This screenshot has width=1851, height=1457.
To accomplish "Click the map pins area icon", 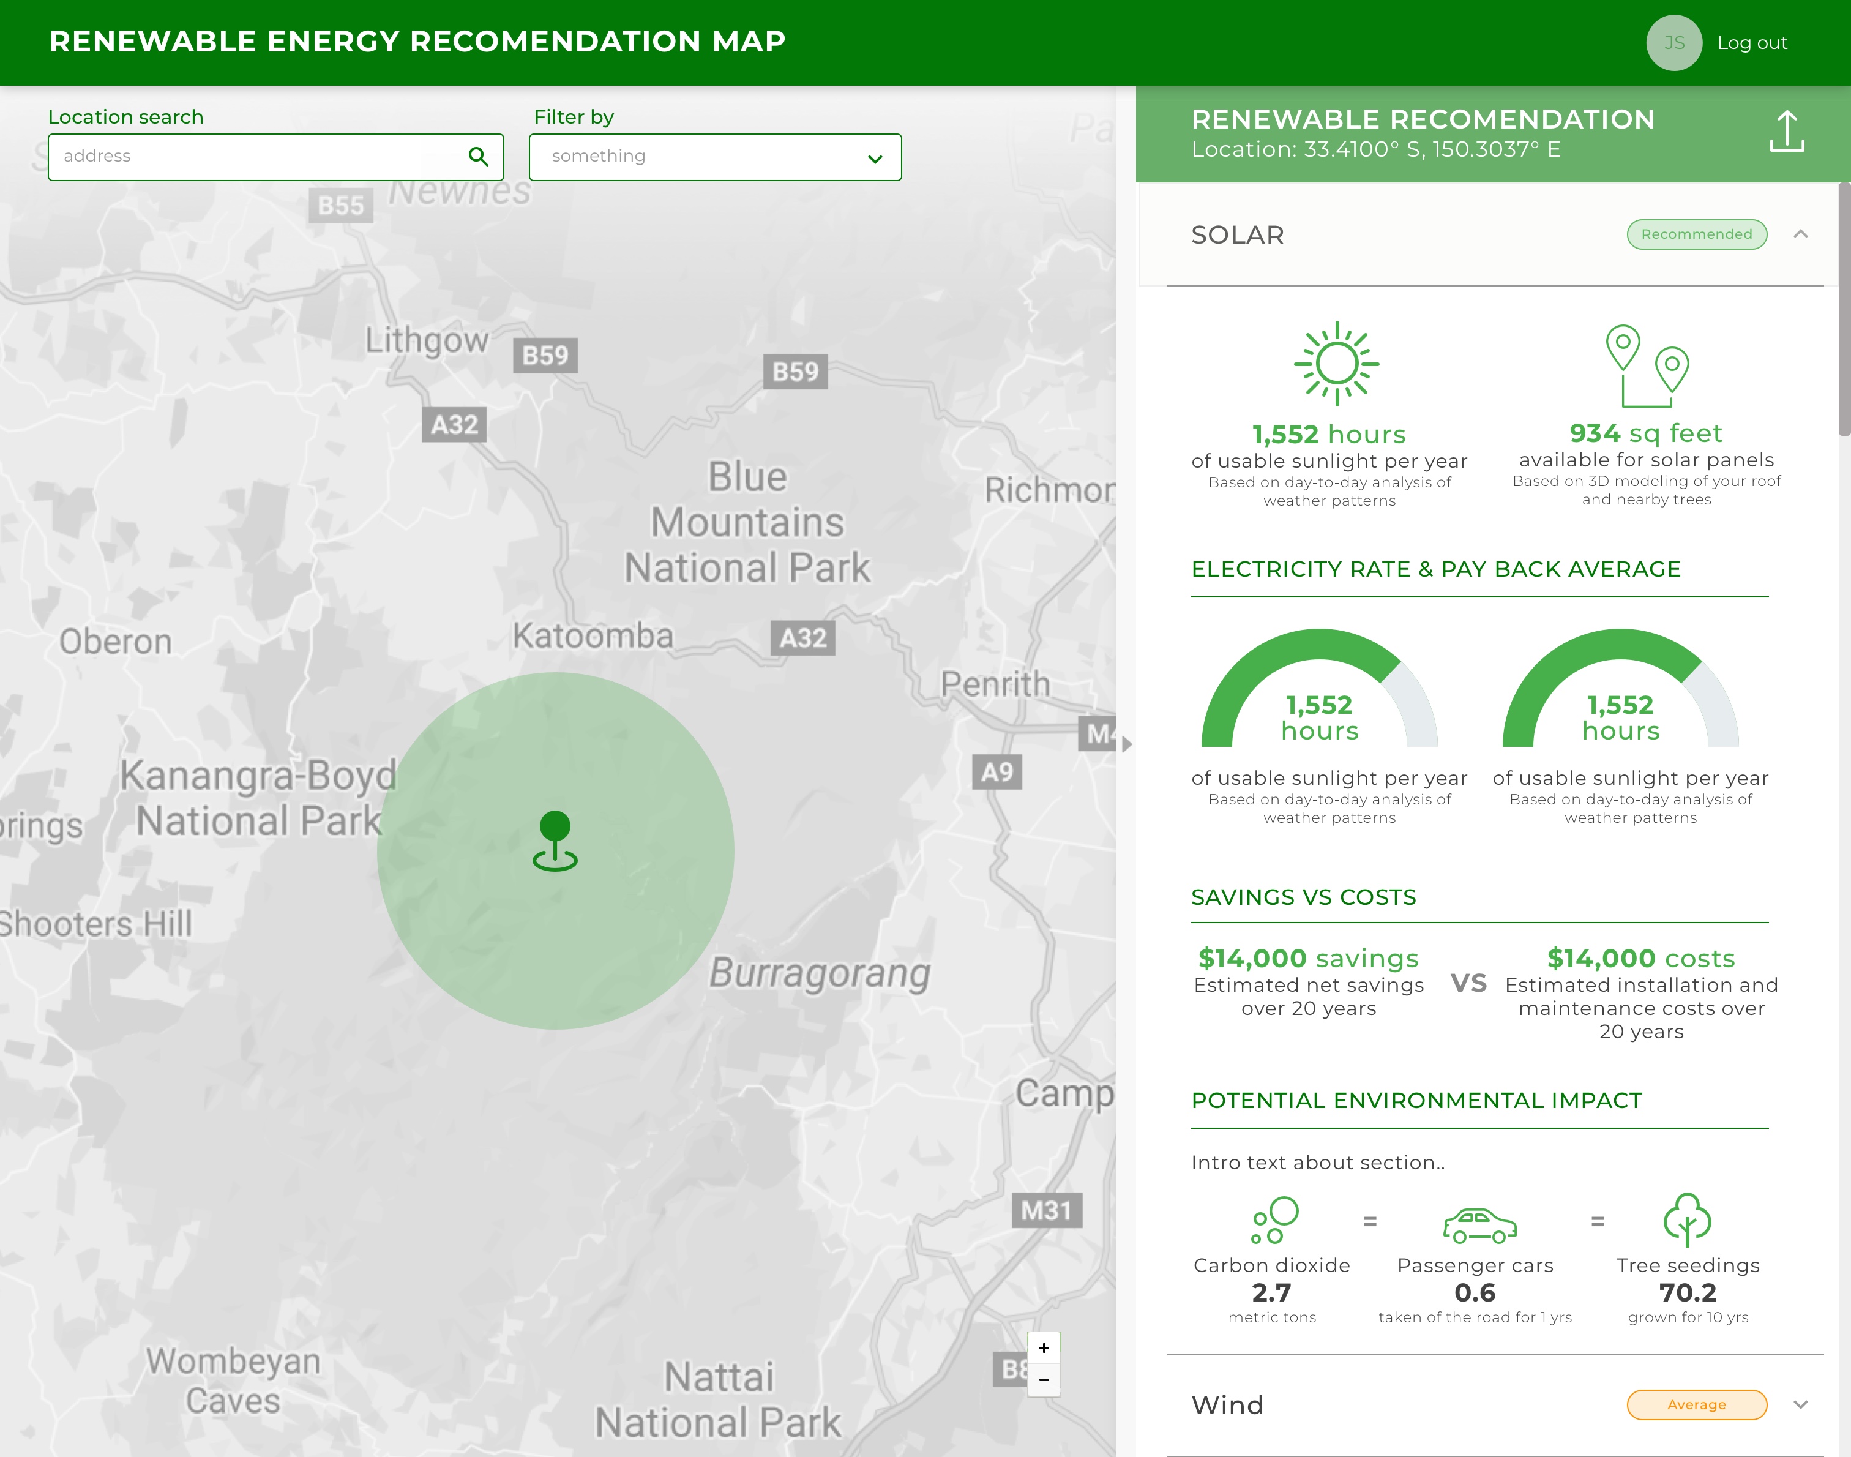I will [1647, 365].
